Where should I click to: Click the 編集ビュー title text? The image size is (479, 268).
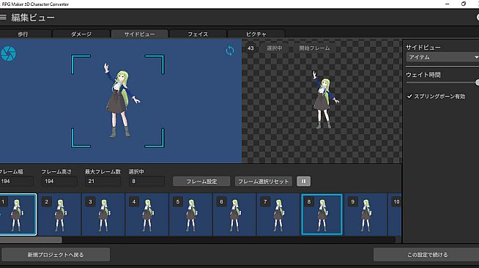tap(33, 18)
